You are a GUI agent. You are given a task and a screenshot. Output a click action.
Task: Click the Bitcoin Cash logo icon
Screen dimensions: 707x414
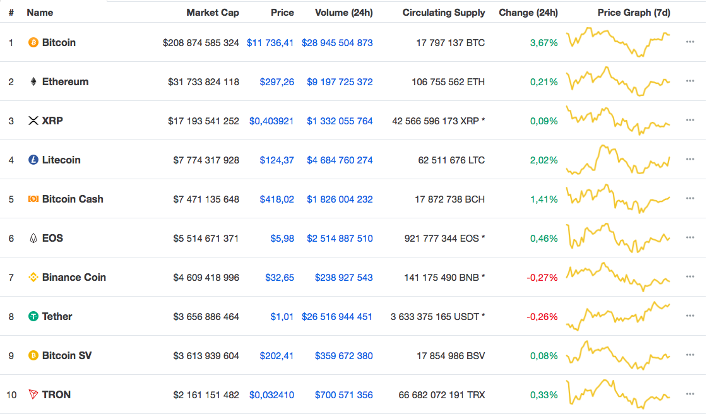[x=33, y=199]
